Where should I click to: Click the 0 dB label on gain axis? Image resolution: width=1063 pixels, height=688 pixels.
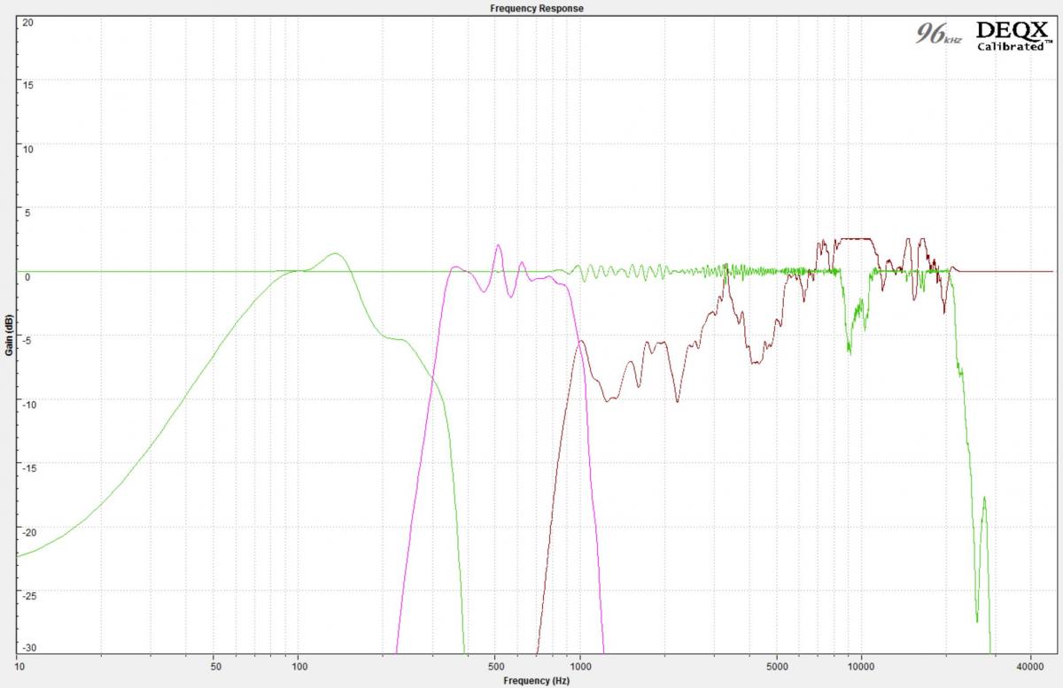coord(27,276)
